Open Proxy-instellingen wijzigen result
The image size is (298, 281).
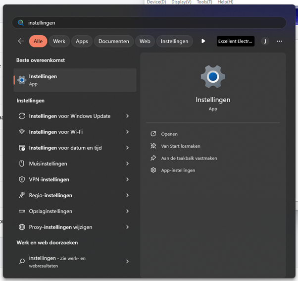tap(75, 227)
